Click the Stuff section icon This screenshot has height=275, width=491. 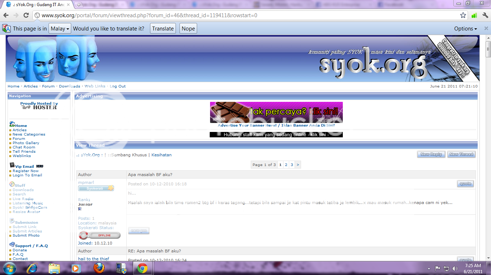click(12, 184)
